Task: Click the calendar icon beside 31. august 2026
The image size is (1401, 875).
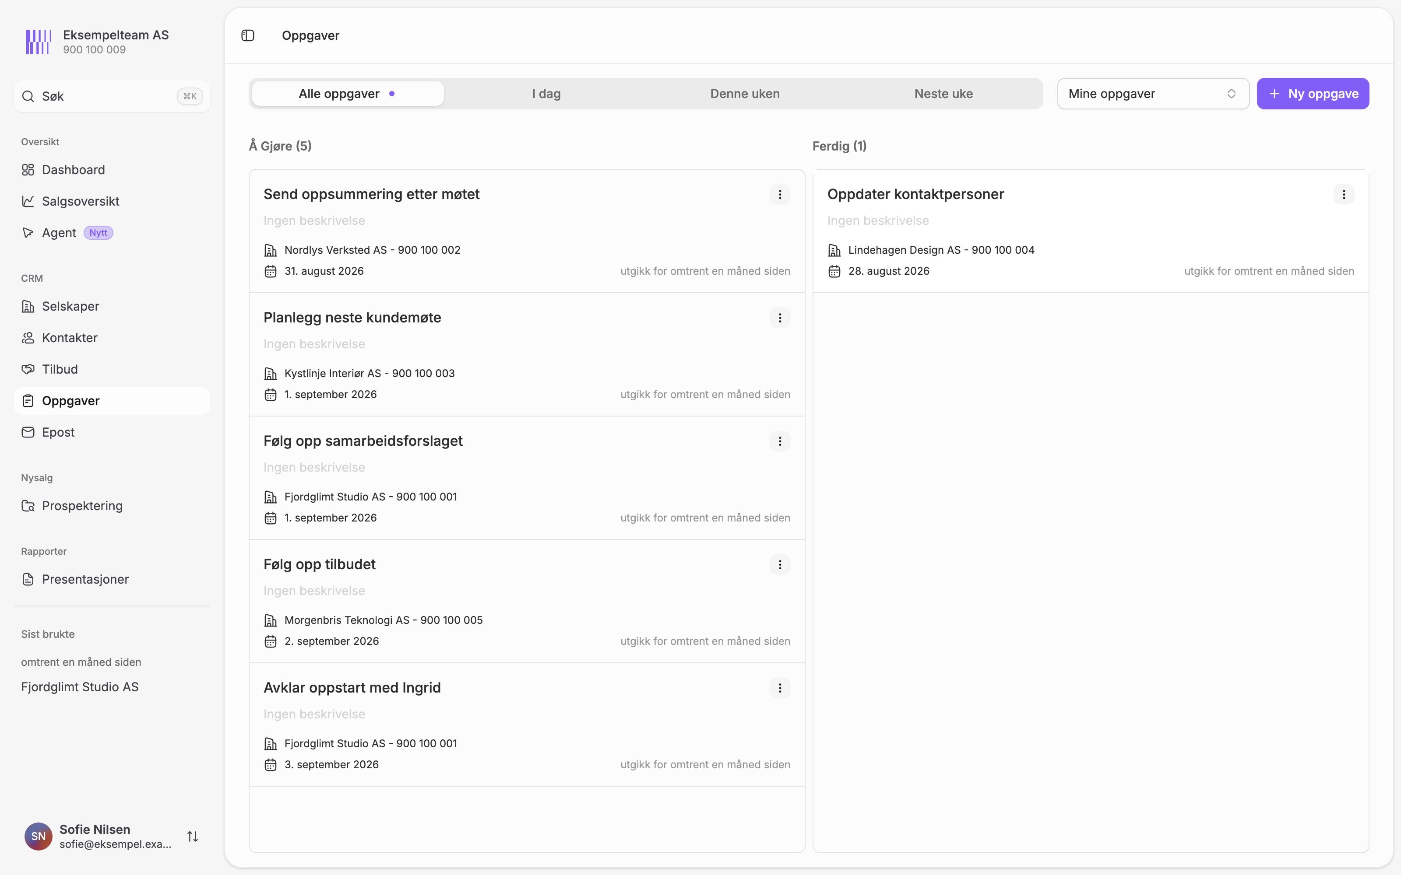Action: point(271,271)
